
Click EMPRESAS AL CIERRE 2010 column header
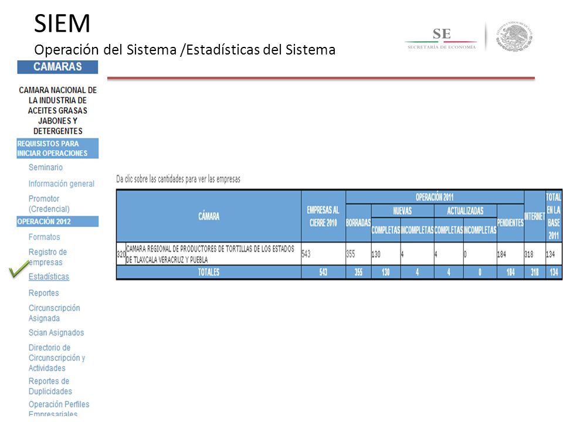323,216
